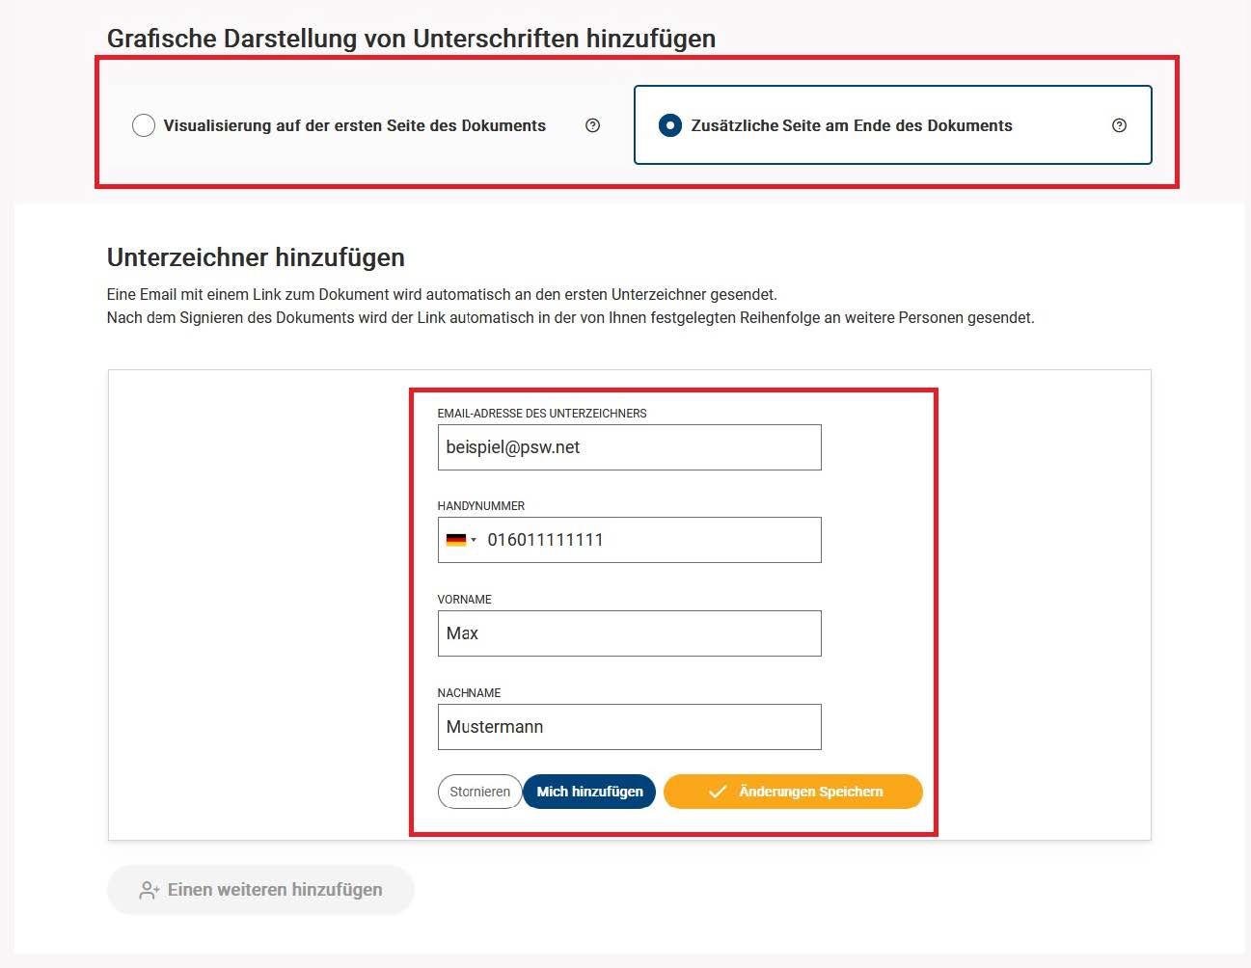Select 'Visualisierung auf der ersten Seite' radio button
This screenshot has width=1251, height=968.
click(x=144, y=125)
